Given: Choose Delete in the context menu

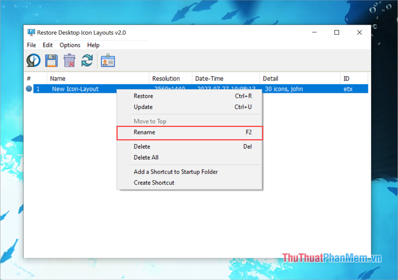Looking at the screenshot, I should pyautogui.click(x=189, y=147).
